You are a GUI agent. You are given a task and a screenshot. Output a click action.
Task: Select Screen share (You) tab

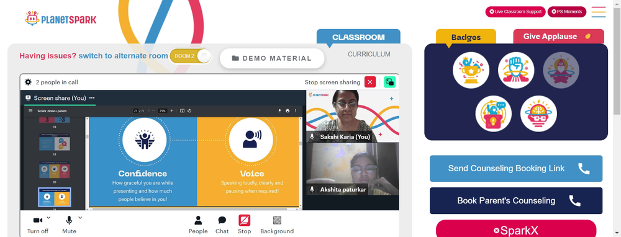[x=60, y=98]
